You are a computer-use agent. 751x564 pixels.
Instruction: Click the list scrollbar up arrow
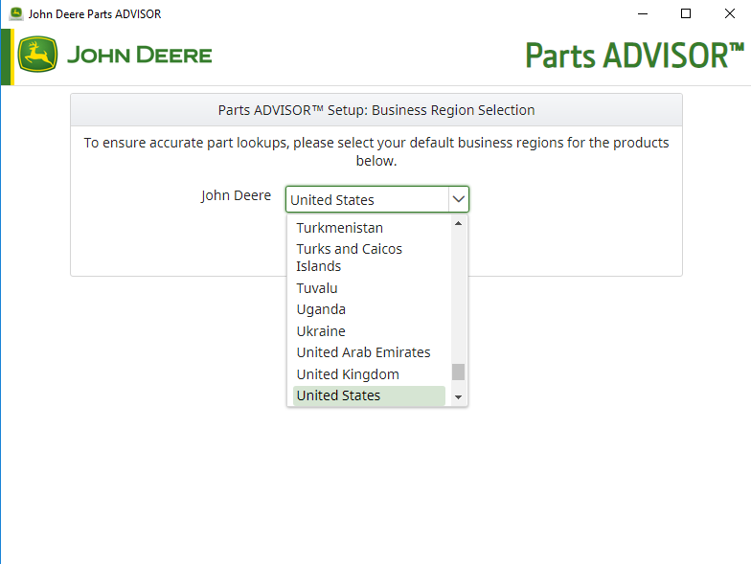coord(458,223)
